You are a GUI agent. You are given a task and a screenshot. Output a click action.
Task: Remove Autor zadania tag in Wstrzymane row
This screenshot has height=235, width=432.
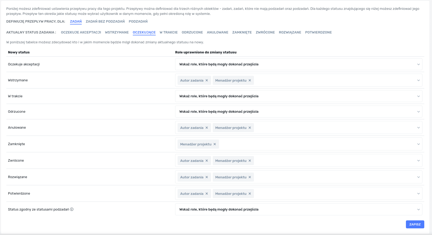207,80
